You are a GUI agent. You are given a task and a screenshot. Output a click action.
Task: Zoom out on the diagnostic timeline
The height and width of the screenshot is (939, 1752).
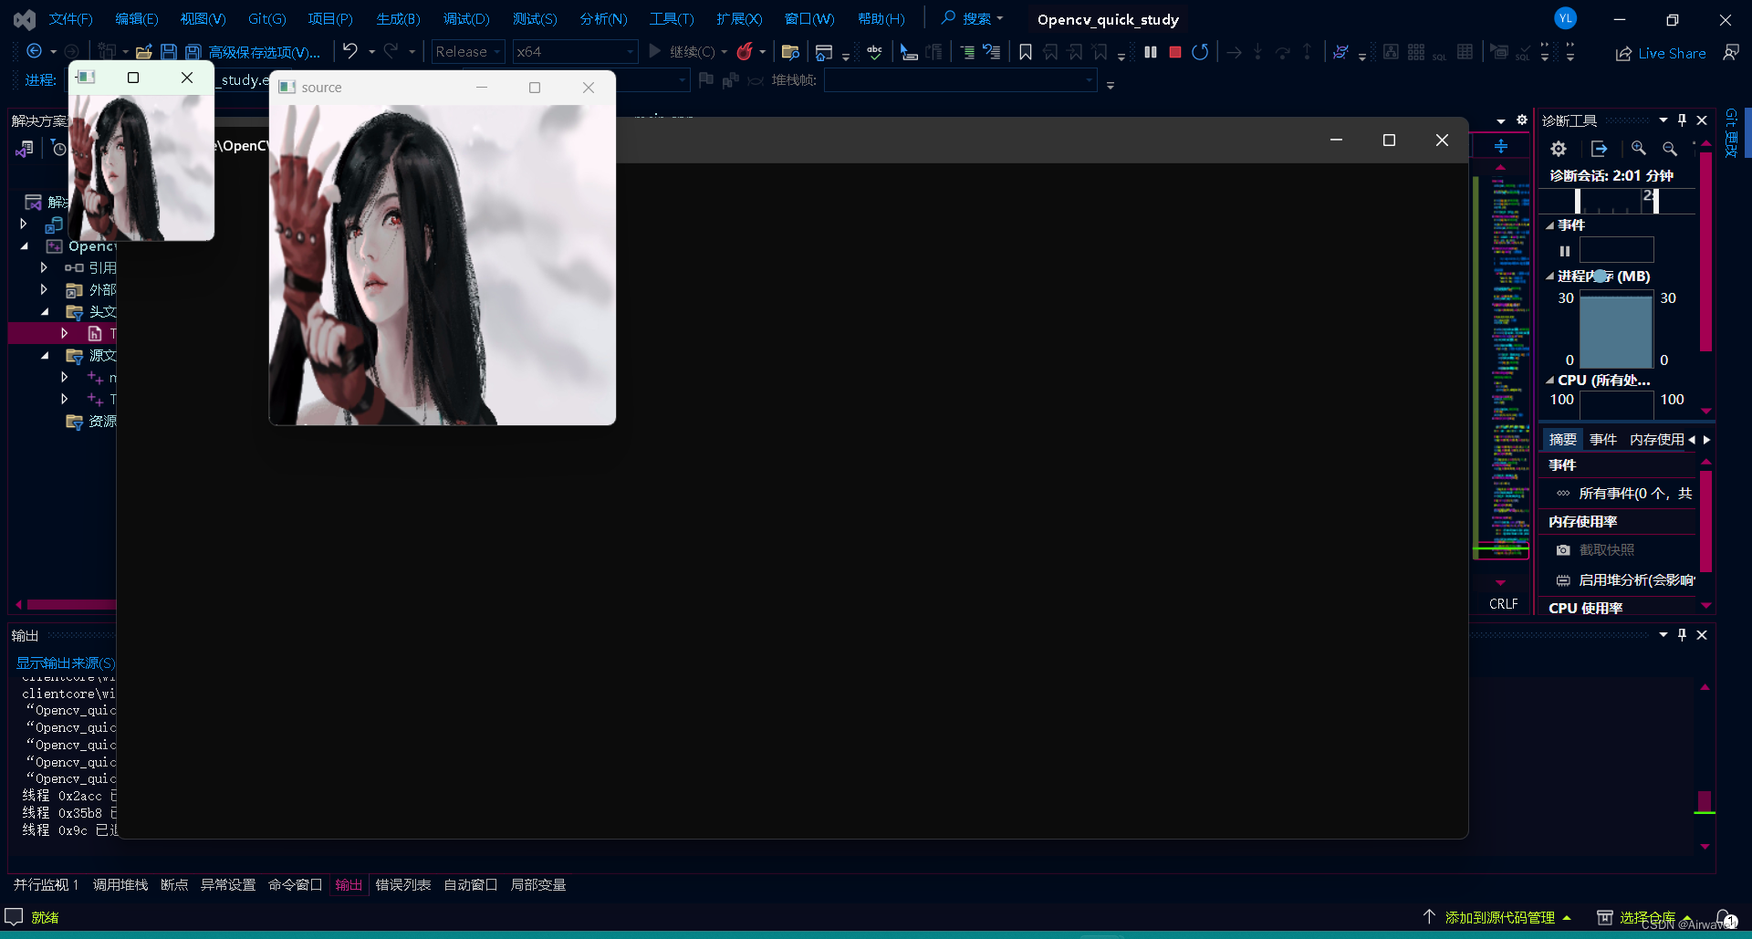1670,148
